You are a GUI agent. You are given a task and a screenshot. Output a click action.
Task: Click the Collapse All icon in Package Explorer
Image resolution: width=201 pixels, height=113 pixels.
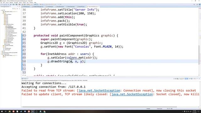13,8
